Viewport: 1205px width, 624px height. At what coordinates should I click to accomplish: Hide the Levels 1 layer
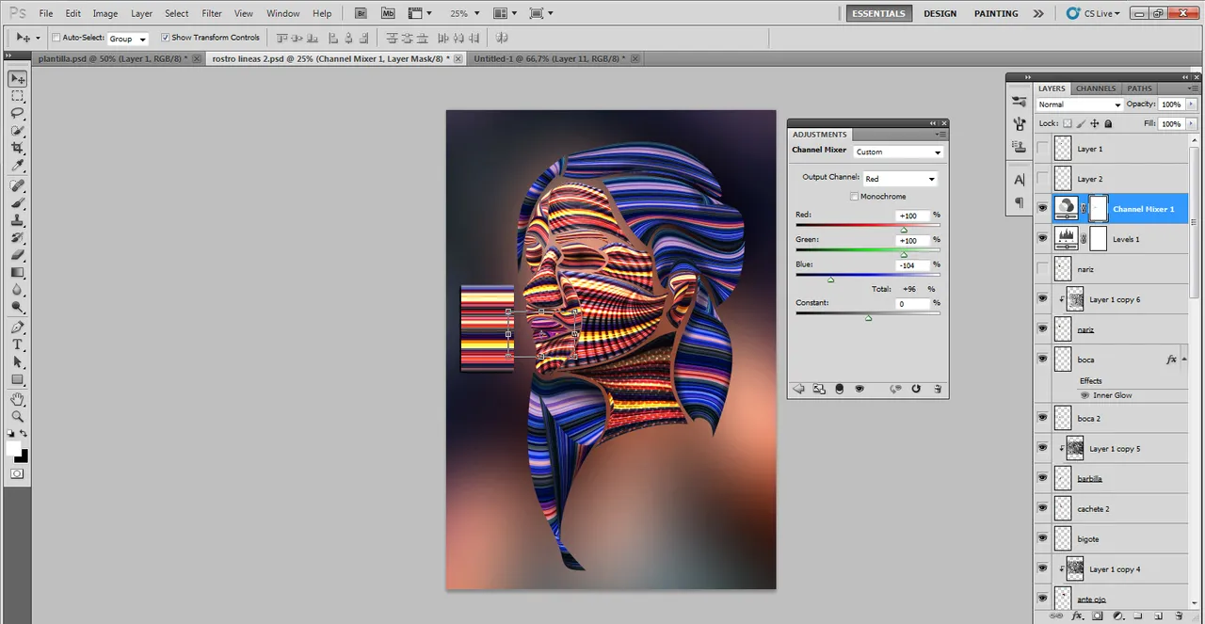[1042, 239]
